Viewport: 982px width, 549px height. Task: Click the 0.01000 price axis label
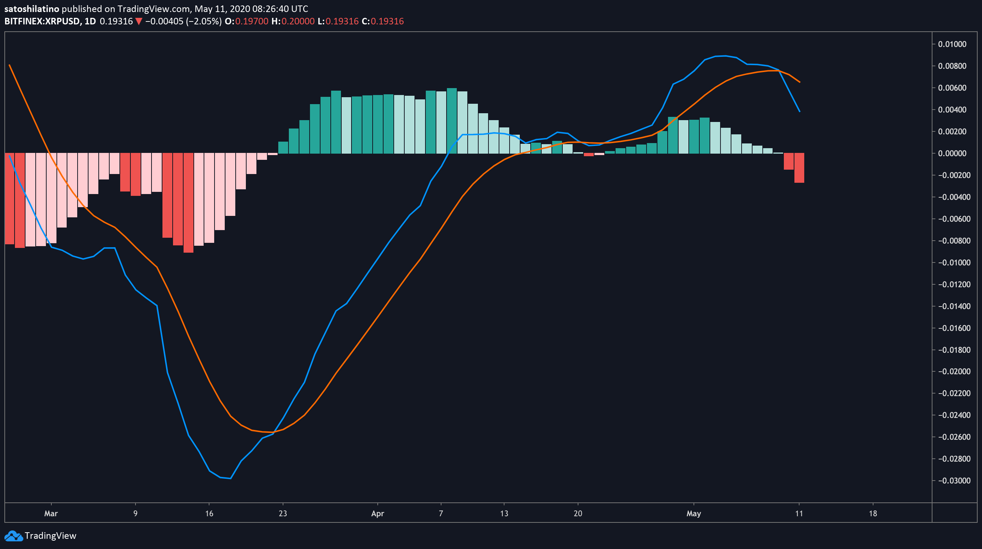coord(952,44)
